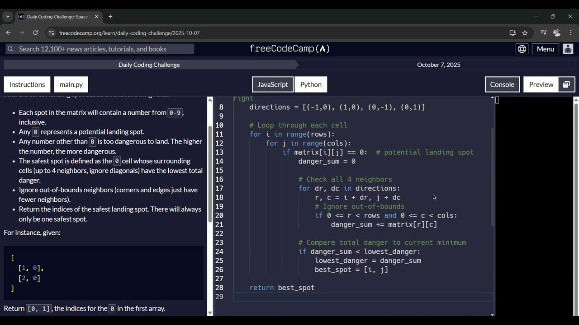Open the Chrome profile avatar
The width and height of the screenshot is (579, 325).
coord(557,33)
